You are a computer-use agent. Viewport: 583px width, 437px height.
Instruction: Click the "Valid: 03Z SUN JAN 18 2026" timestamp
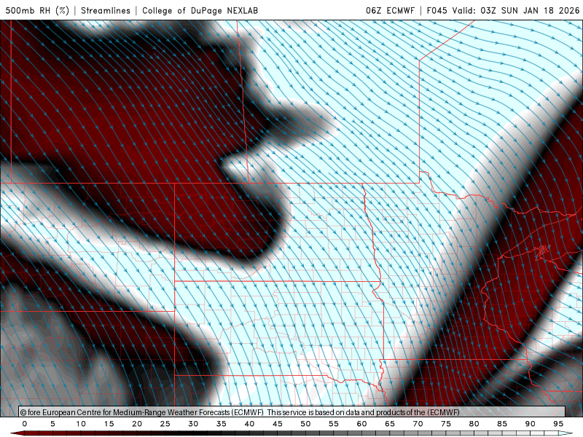point(516,10)
